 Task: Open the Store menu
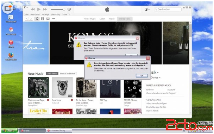(x=65, y=14)
